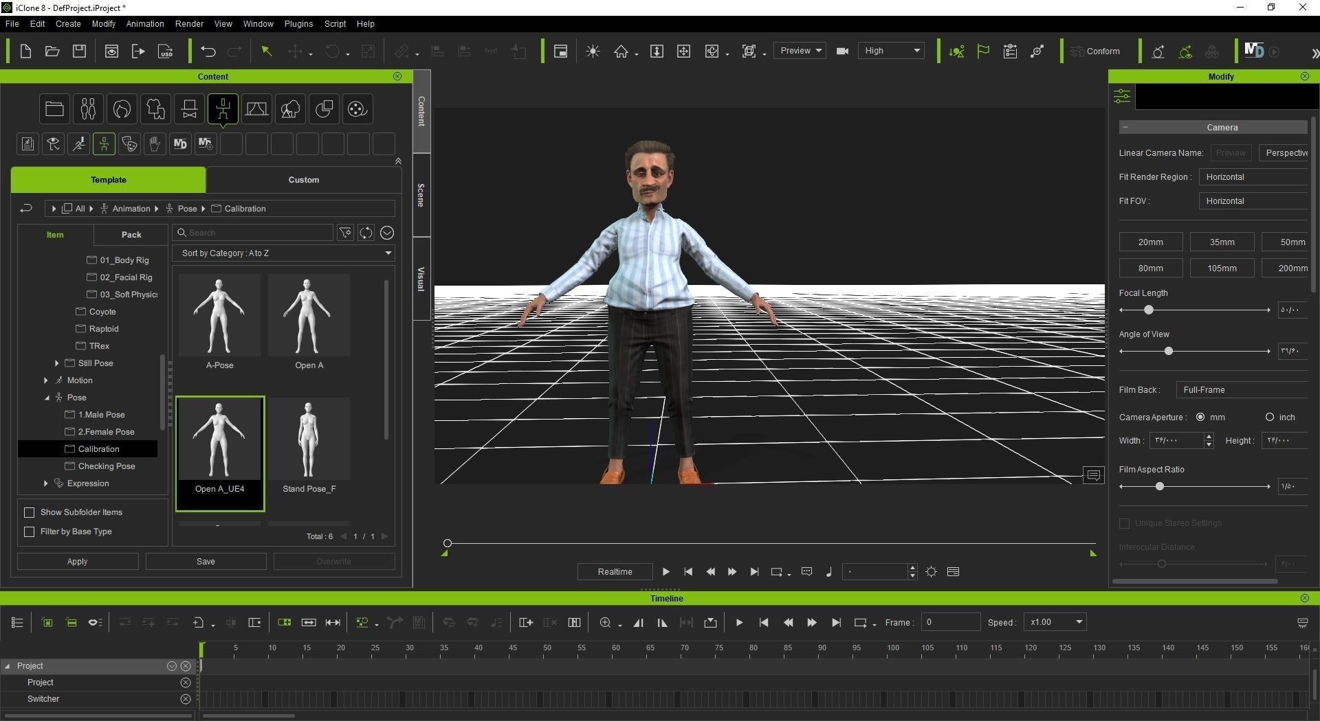Open project folder icon in toolbar

click(x=52, y=51)
